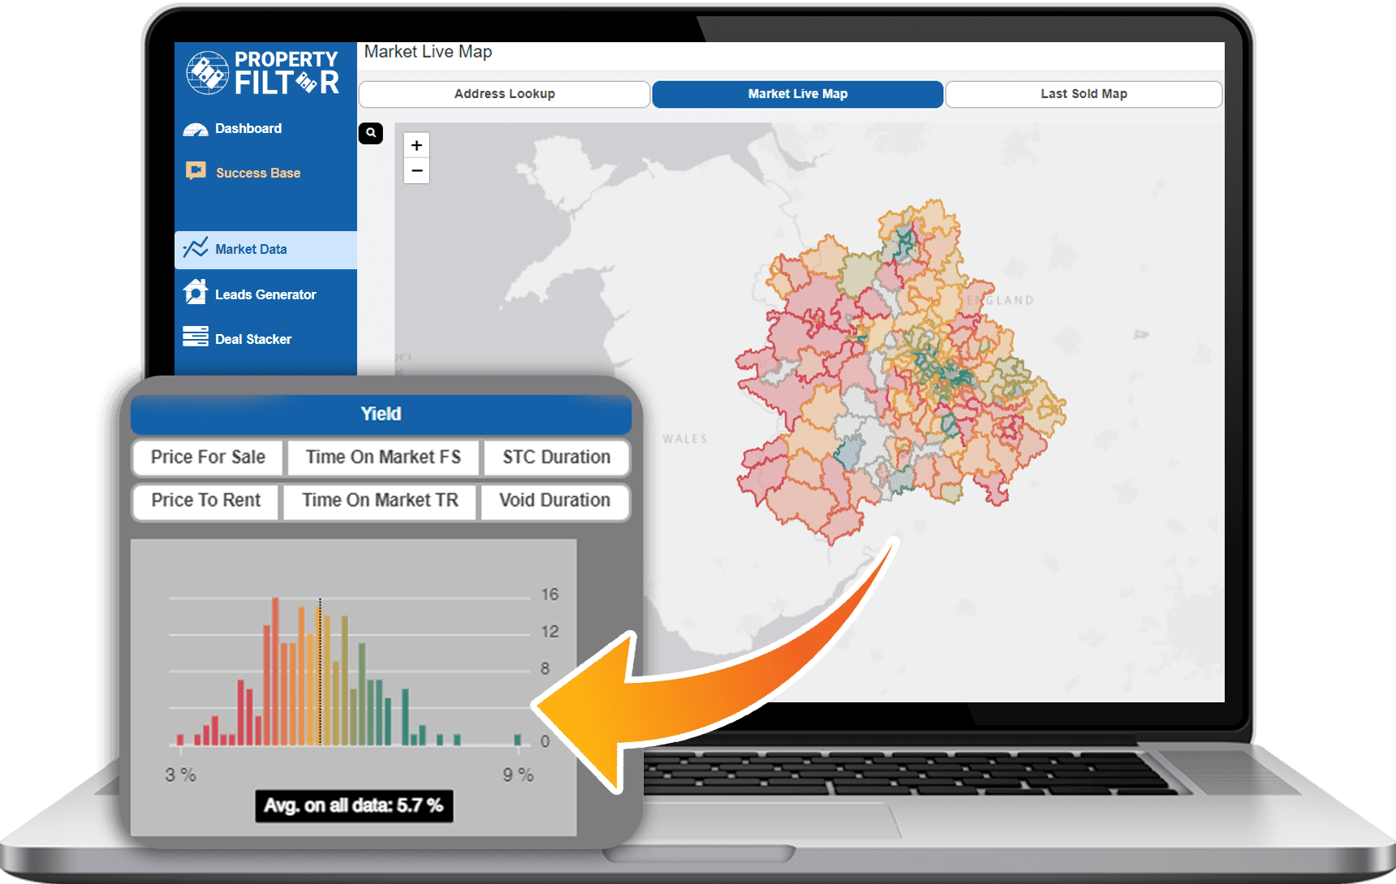The height and width of the screenshot is (884, 1396).
Task: Open Market Data from the sidebar
Action: pos(250,249)
